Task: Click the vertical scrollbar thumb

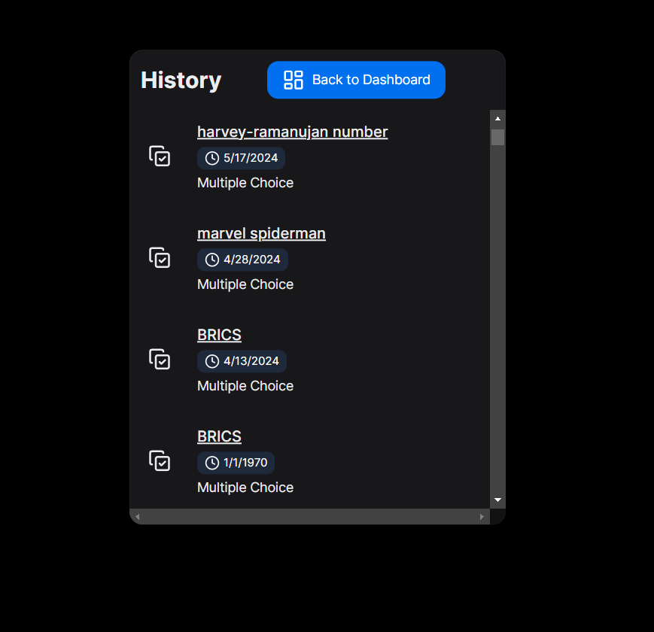Action: pos(497,137)
